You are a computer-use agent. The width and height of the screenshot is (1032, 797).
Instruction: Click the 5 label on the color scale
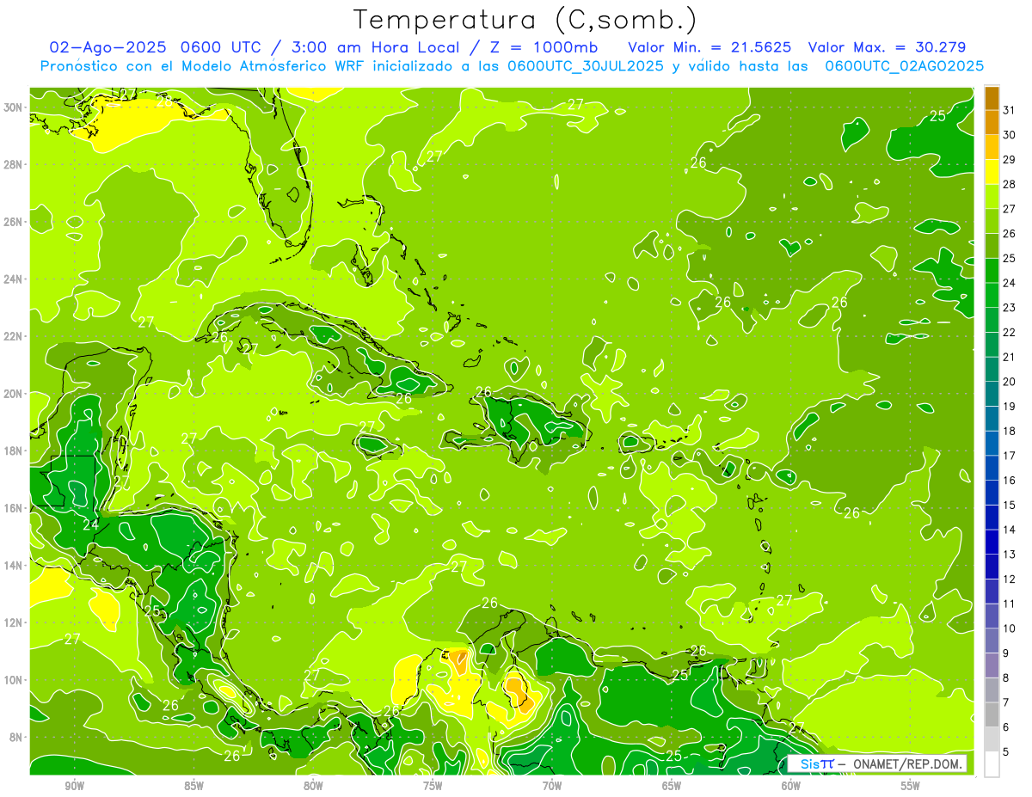pyautogui.click(x=1006, y=751)
